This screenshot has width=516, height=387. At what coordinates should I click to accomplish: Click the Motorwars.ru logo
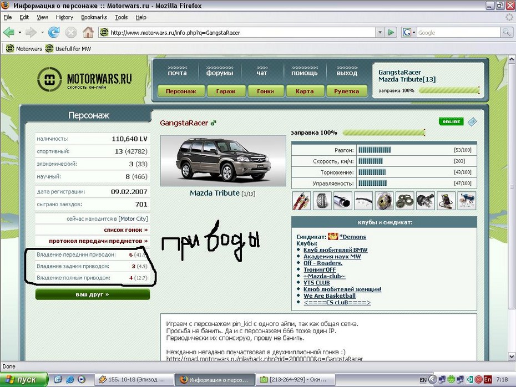[84, 79]
